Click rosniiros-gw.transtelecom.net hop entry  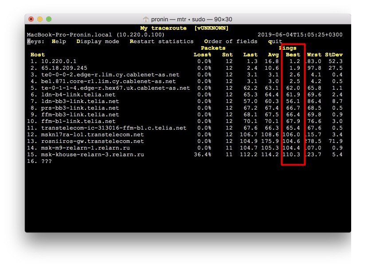[x=92, y=141]
